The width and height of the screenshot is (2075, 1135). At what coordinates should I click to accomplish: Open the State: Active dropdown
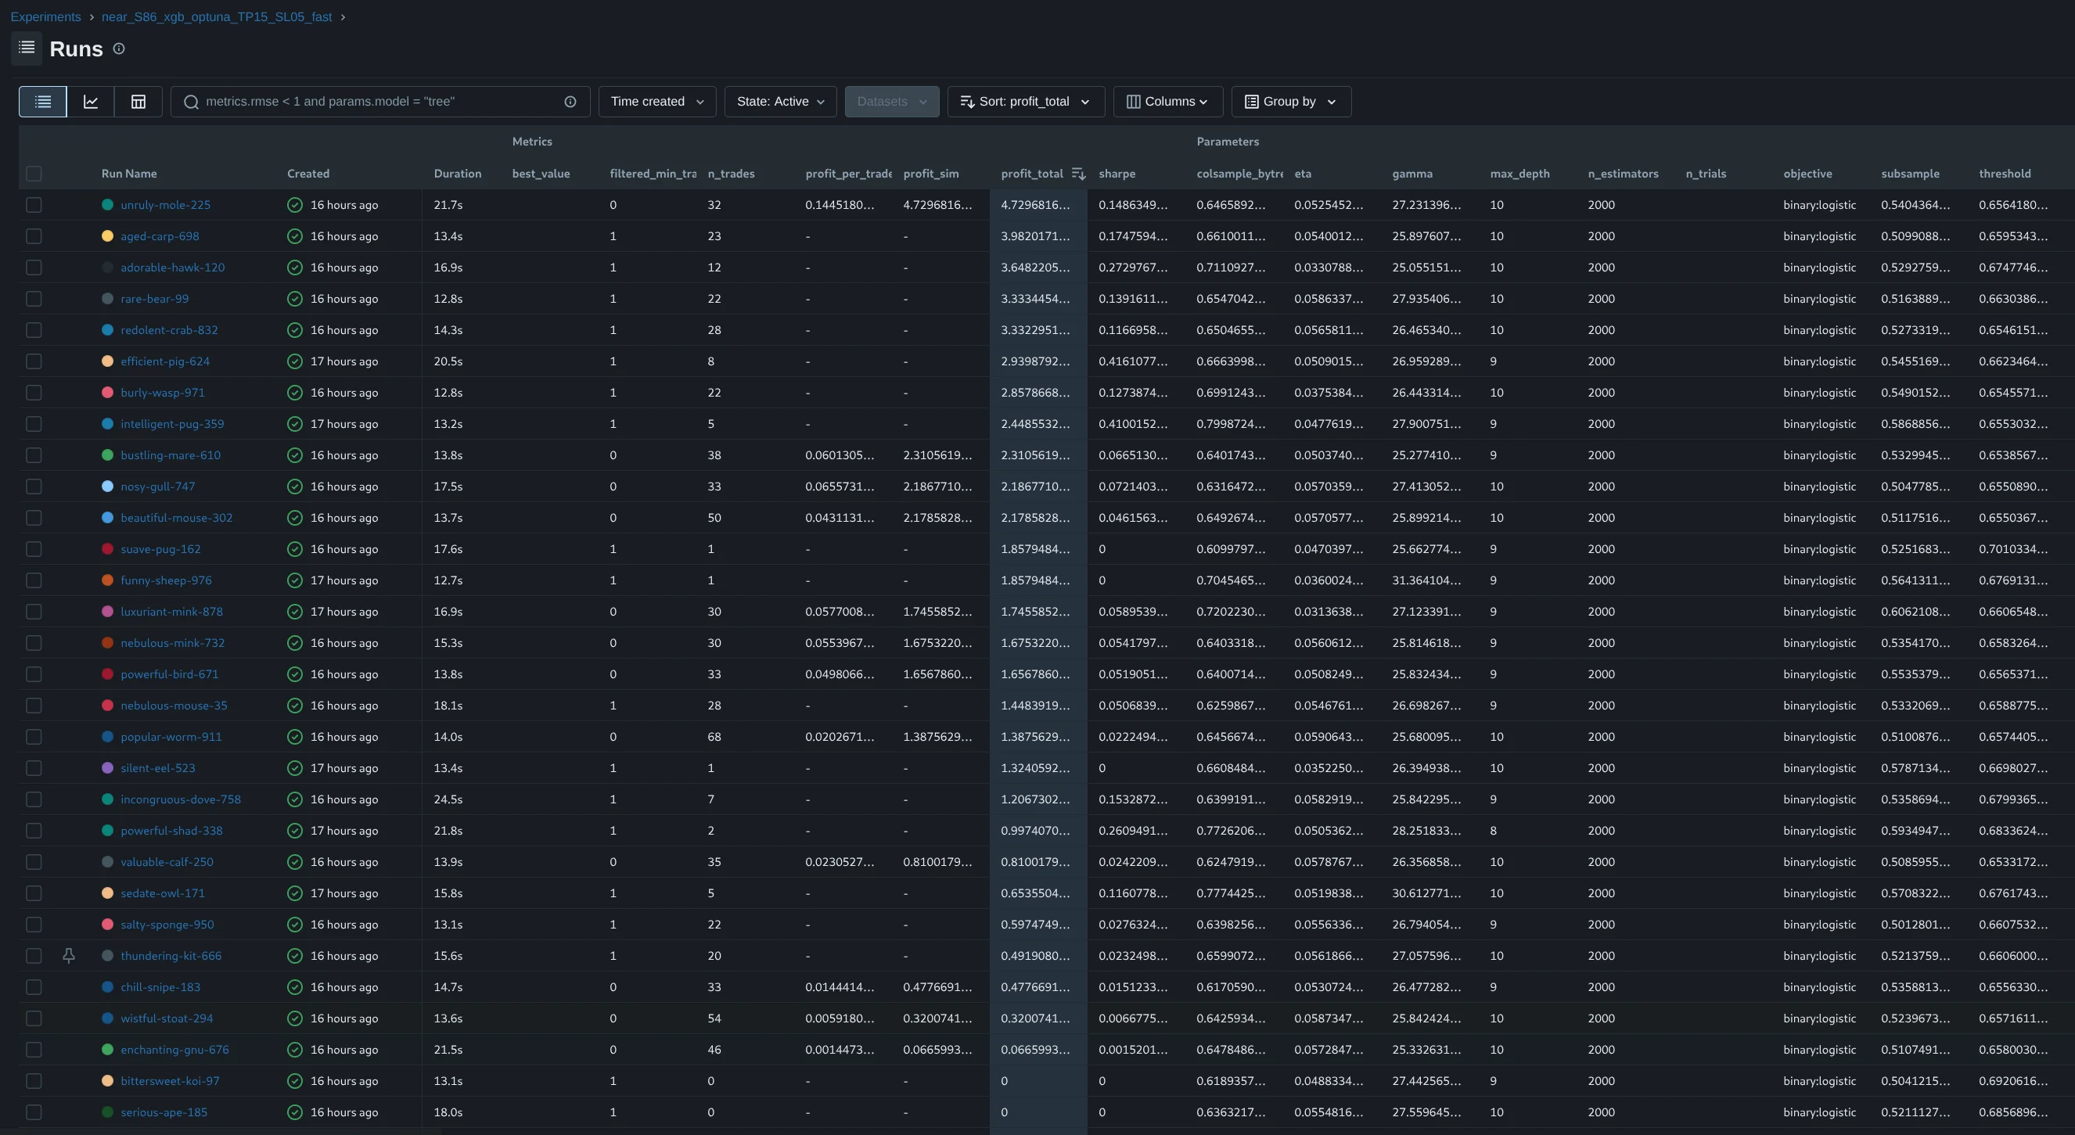click(781, 102)
